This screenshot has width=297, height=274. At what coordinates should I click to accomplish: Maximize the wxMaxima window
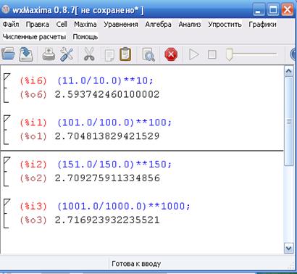(x=273, y=10)
